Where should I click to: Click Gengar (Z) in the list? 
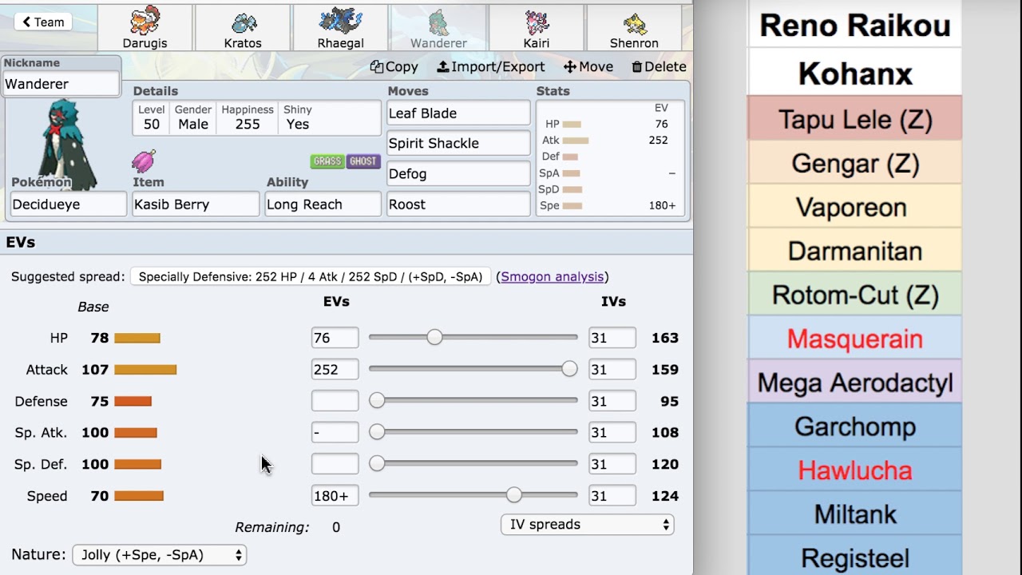click(854, 163)
